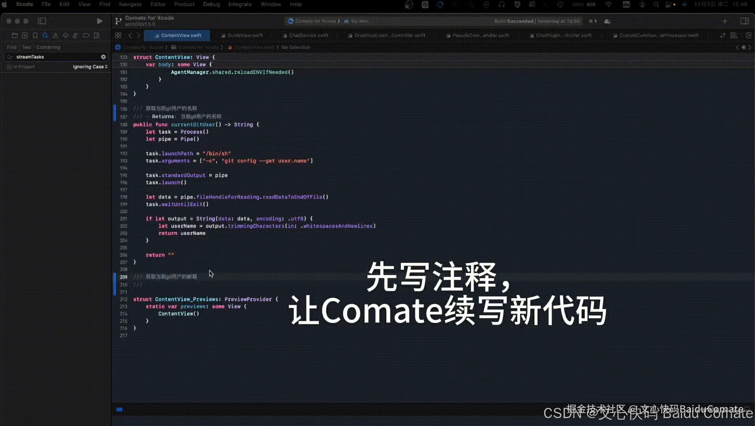Click the plus library button
The width and height of the screenshot is (755, 426).
[x=725, y=21]
